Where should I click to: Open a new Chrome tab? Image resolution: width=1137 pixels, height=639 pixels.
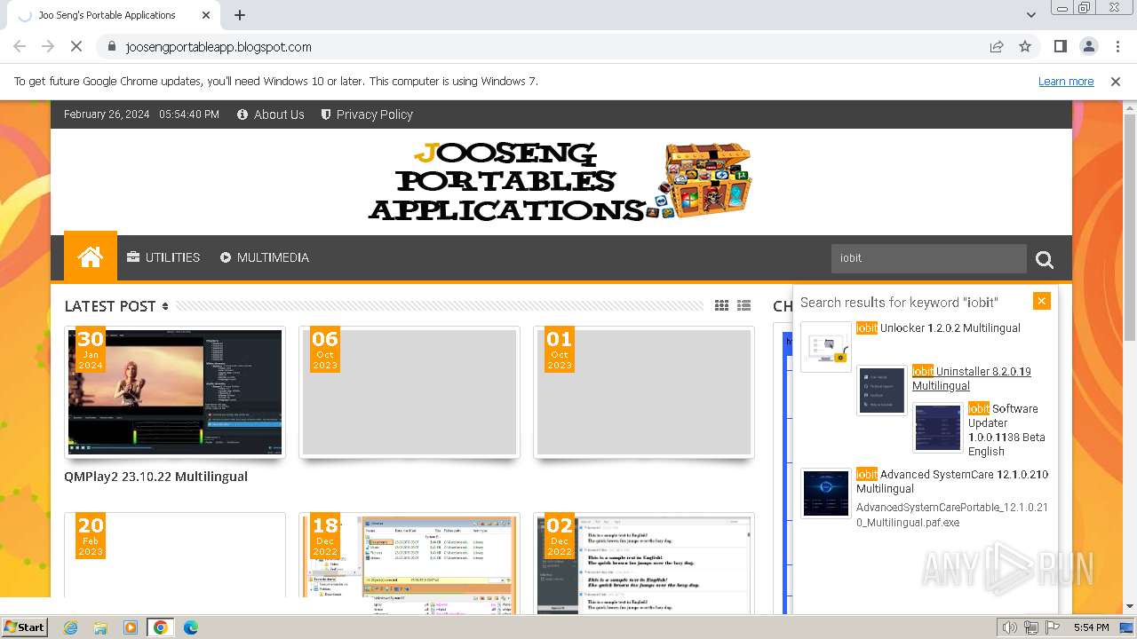click(x=240, y=15)
